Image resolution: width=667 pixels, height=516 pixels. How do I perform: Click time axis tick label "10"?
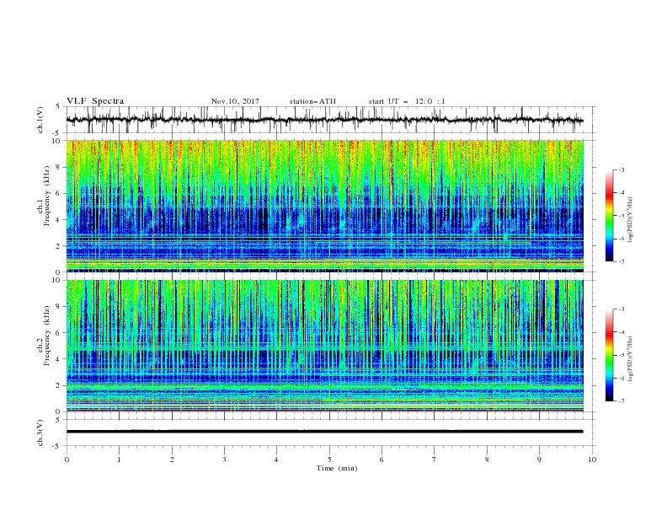coord(592,460)
